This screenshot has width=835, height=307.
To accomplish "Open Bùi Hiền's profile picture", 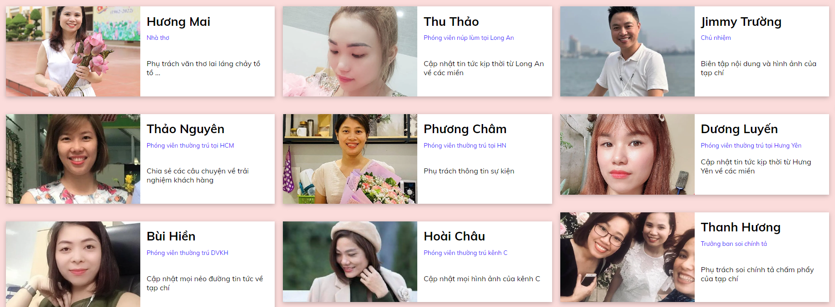I will click(x=73, y=264).
